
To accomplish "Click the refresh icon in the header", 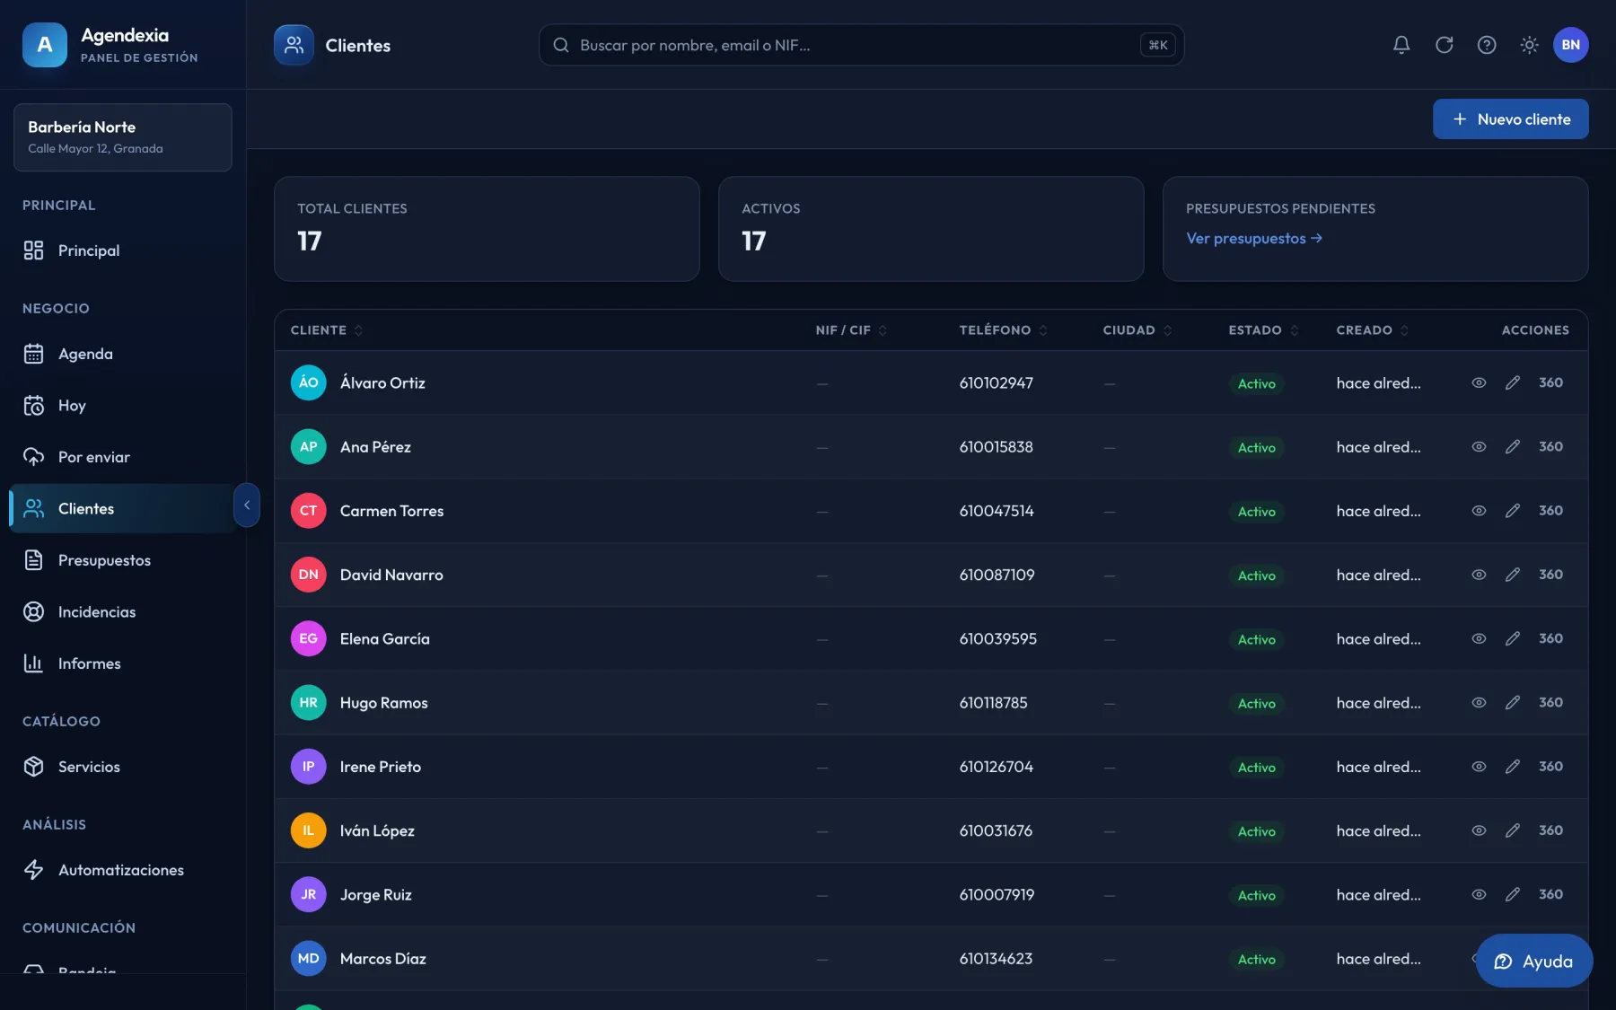I will pos(1444,45).
